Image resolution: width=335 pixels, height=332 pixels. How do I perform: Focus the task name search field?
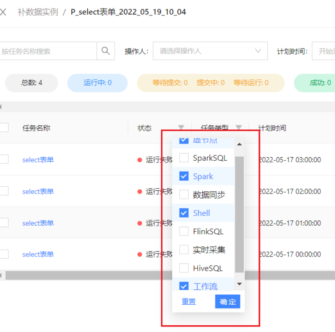click(48, 51)
